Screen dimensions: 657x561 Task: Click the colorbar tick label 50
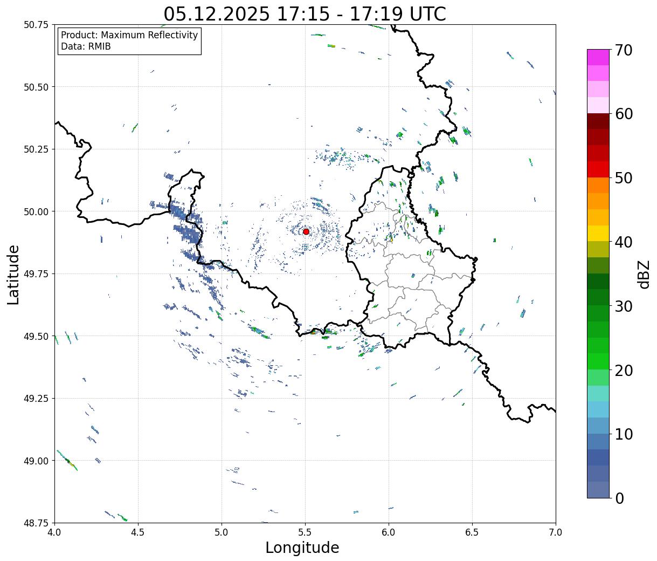click(x=624, y=178)
